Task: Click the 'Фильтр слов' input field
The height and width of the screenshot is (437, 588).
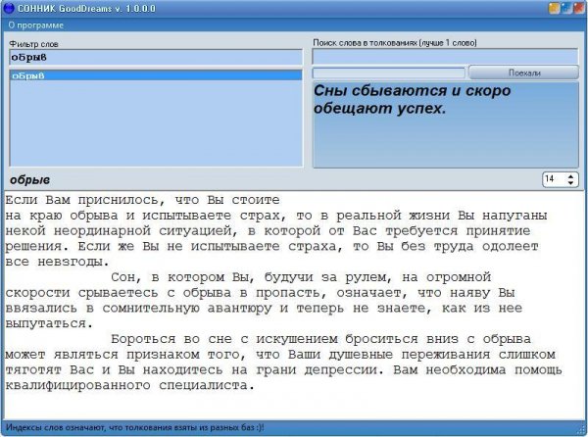Action: tap(156, 58)
